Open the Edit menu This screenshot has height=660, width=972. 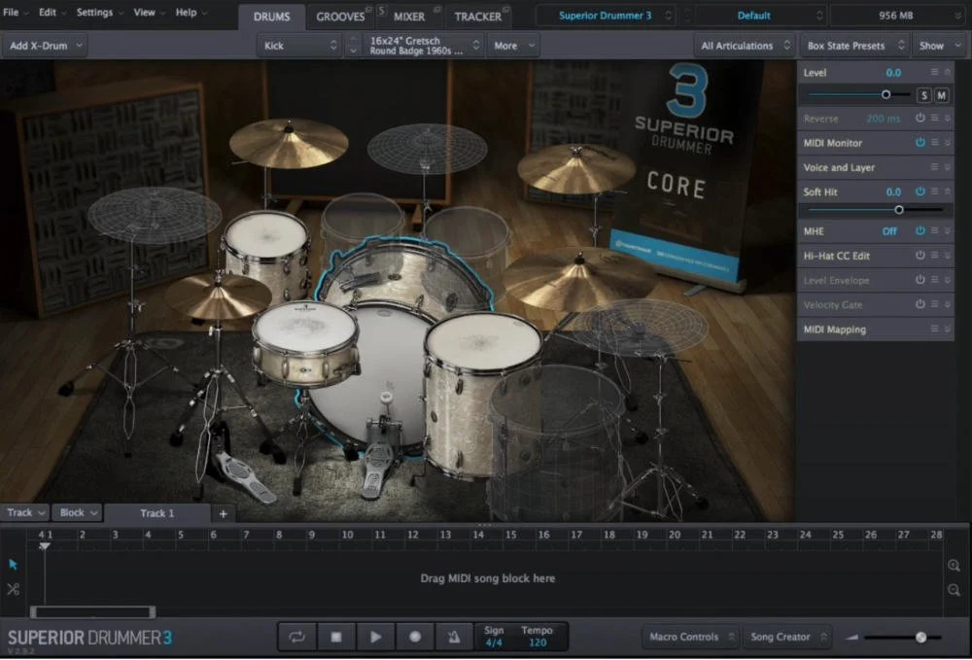pyautogui.click(x=52, y=12)
